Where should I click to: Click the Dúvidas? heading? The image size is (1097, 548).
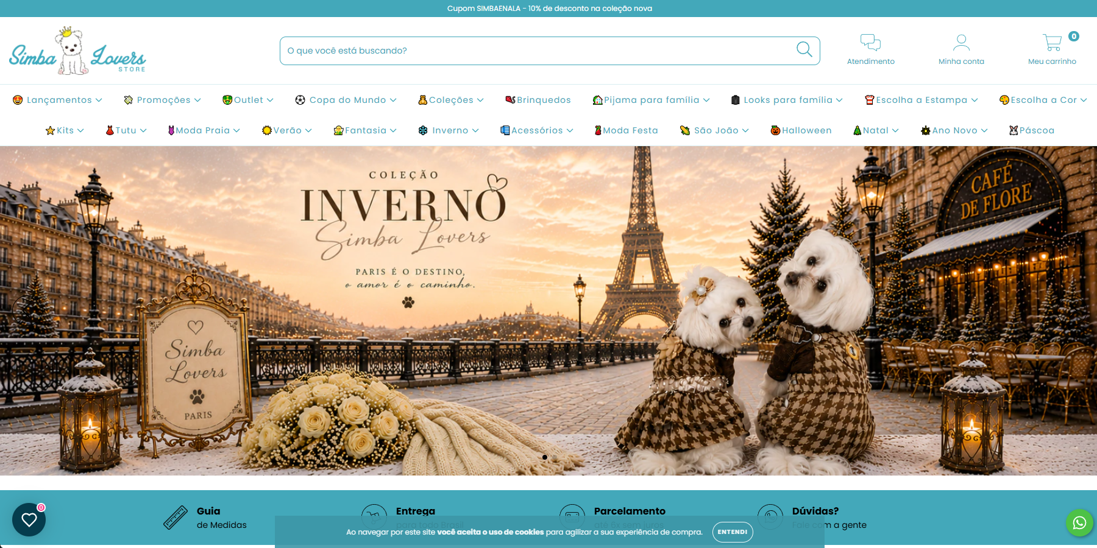(815, 511)
